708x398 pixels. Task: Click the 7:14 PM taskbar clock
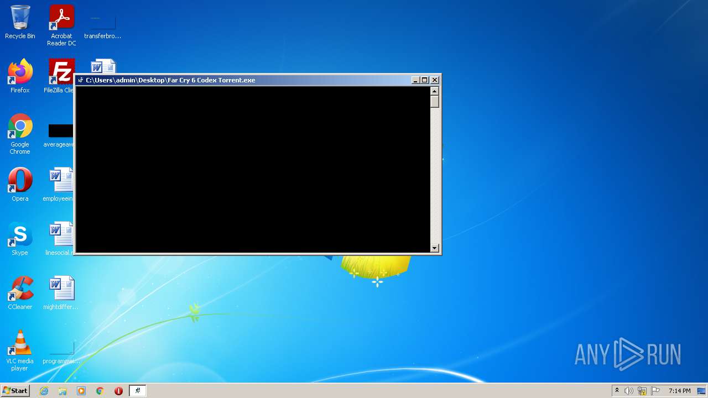coord(679,391)
